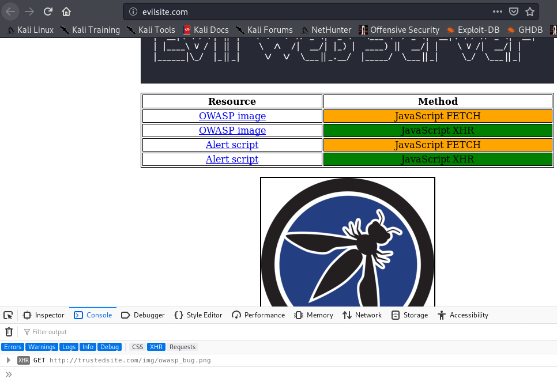Click Alert script link beside orange FETCH cell

click(x=232, y=145)
